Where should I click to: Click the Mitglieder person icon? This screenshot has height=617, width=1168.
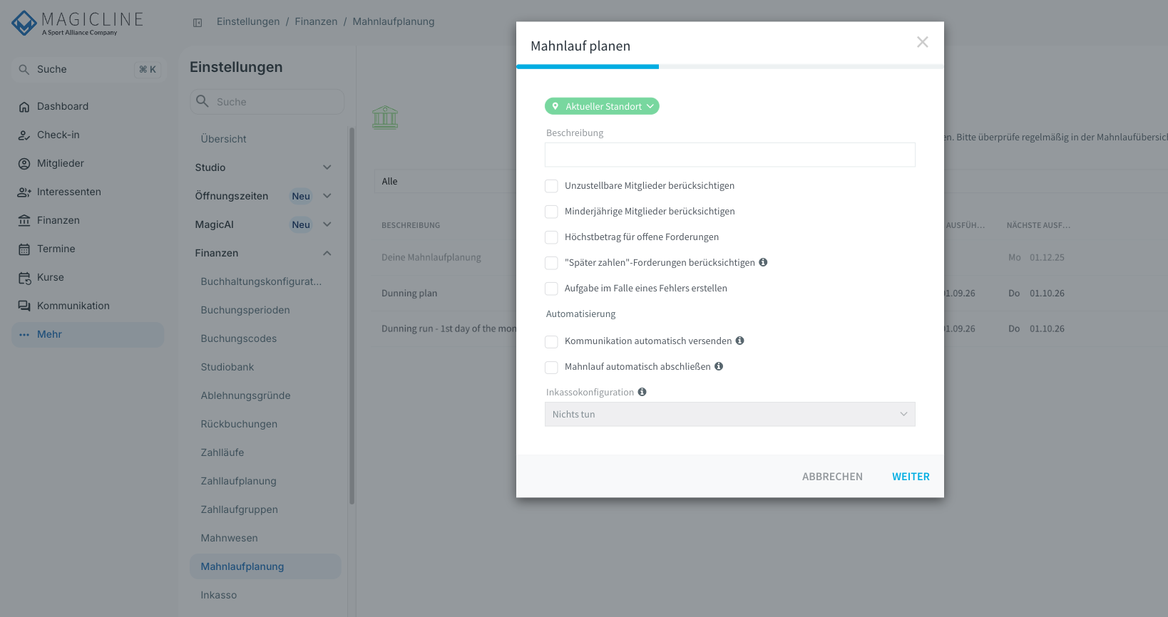24,164
